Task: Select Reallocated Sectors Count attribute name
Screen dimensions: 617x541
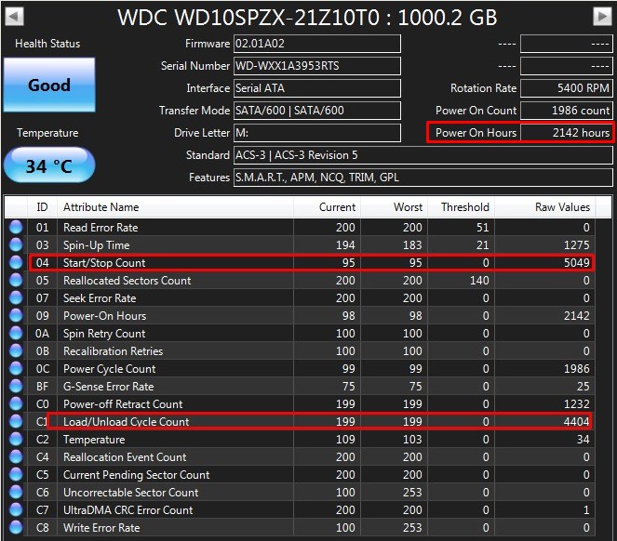Action: (127, 281)
